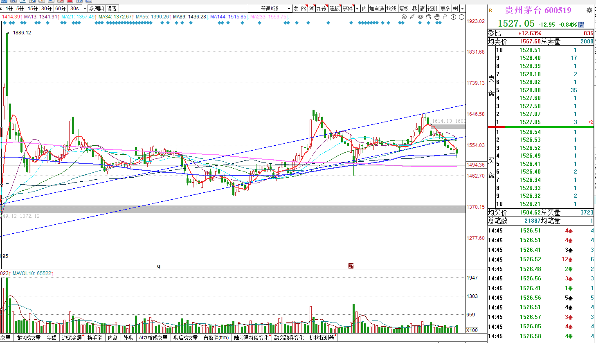The height and width of the screenshot is (343, 596).
Task: Open the 事件 events button
Action: [x=348, y=8]
